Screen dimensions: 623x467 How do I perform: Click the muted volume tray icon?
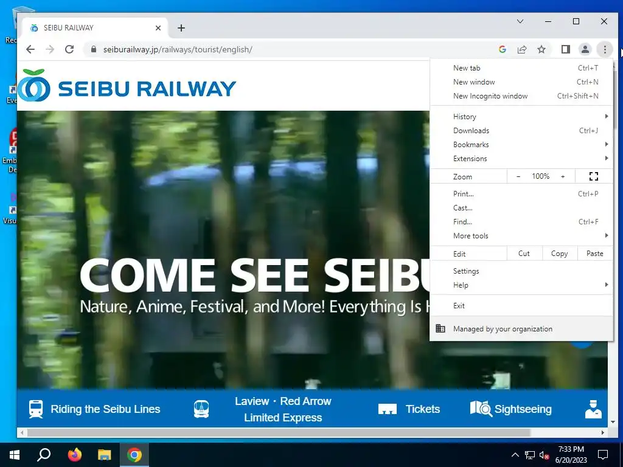(545, 455)
